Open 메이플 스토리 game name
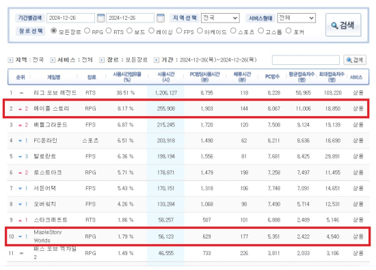Viewport: 376px width, 270px height. pos(51,109)
